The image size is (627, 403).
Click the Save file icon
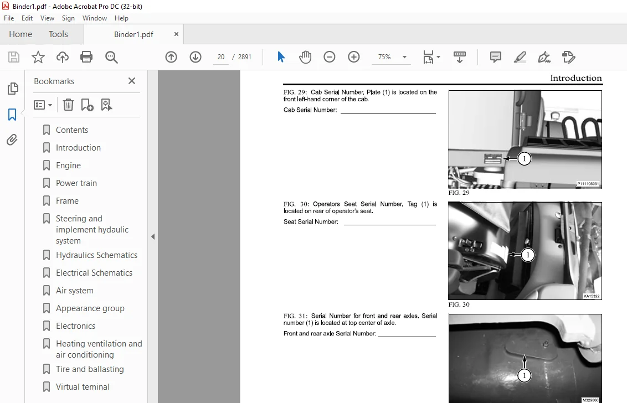click(14, 57)
